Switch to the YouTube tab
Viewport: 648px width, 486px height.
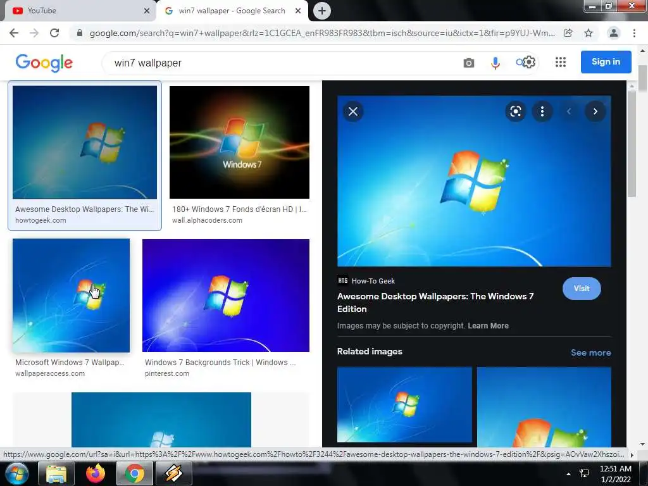(78, 11)
